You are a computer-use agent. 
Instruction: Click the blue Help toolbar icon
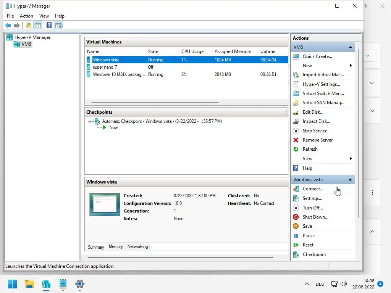(49, 25)
